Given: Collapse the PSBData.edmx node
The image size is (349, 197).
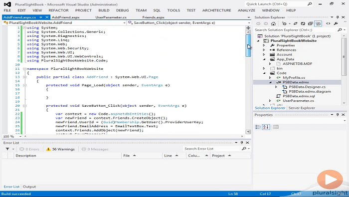Looking at the screenshot, I should click(270, 82).
